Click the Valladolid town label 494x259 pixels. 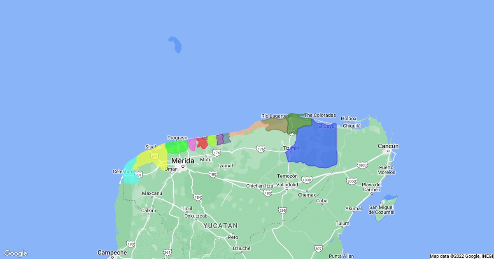click(287, 185)
